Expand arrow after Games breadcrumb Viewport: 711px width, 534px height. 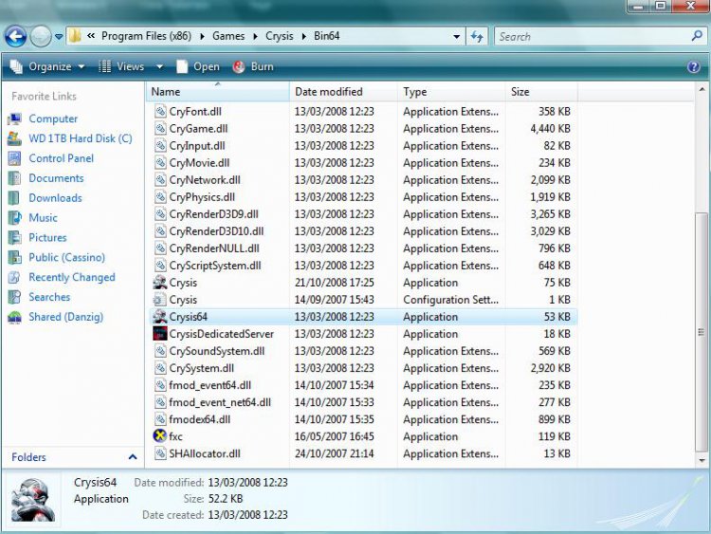click(255, 36)
